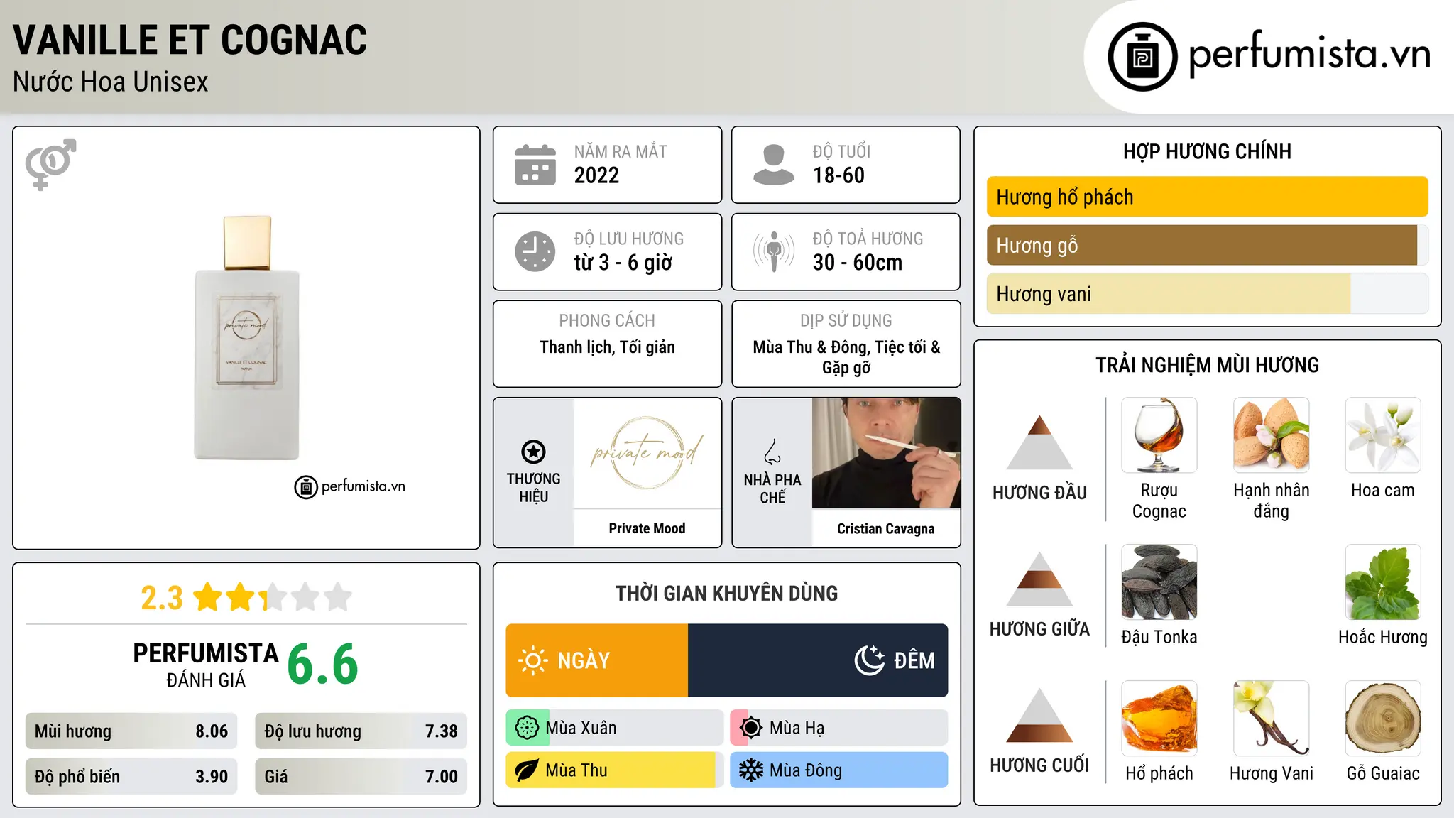The width and height of the screenshot is (1454, 818).
Task: Click the Giá score 7.00 row
Action: point(361,777)
